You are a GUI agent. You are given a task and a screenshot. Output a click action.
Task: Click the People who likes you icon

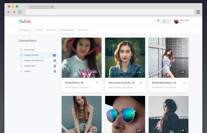pyautogui.click(x=22, y=61)
